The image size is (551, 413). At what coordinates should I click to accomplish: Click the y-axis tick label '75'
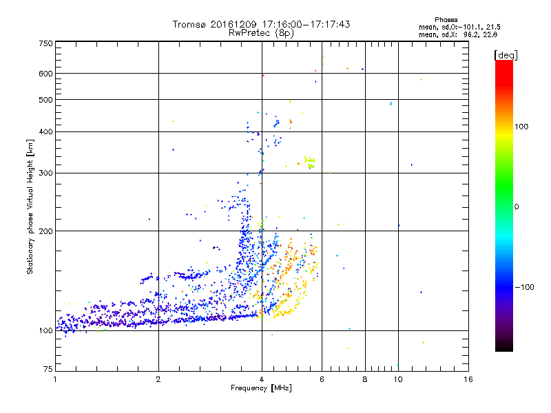click(x=48, y=369)
